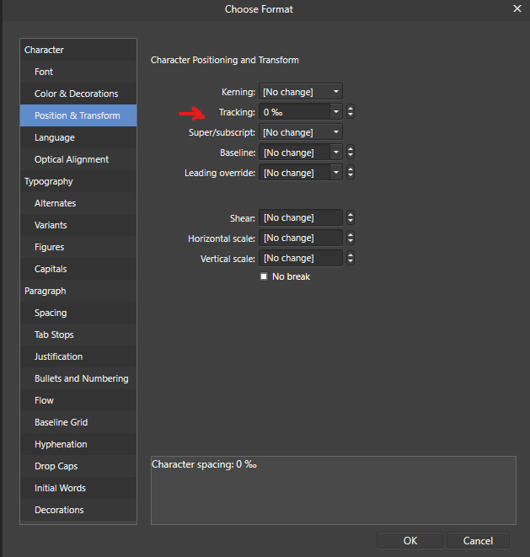Click the Tracking stepper arrows
Image resolution: width=530 pixels, height=557 pixels.
click(351, 112)
